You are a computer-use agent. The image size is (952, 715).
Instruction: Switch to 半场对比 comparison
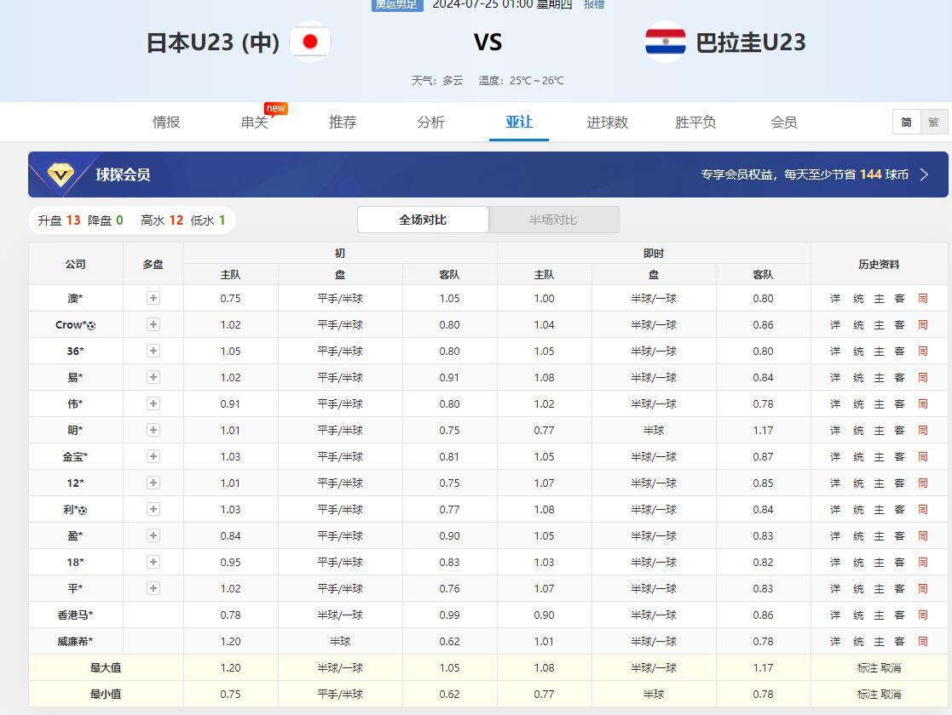click(x=553, y=220)
